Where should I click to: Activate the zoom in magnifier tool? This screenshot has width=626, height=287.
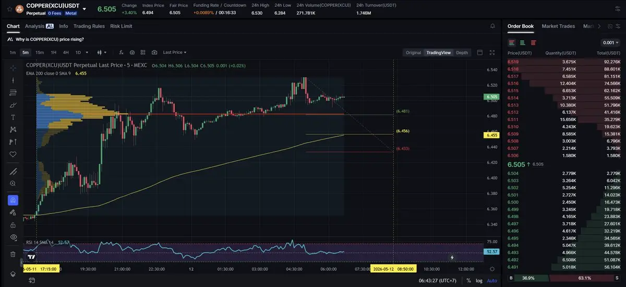pyautogui.click(x=13, y=184)
